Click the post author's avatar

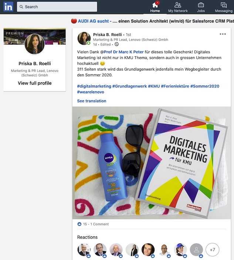pos(84,38)
